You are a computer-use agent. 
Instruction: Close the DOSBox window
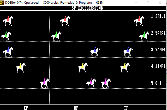pyautogui.click(x=160, y=3)
